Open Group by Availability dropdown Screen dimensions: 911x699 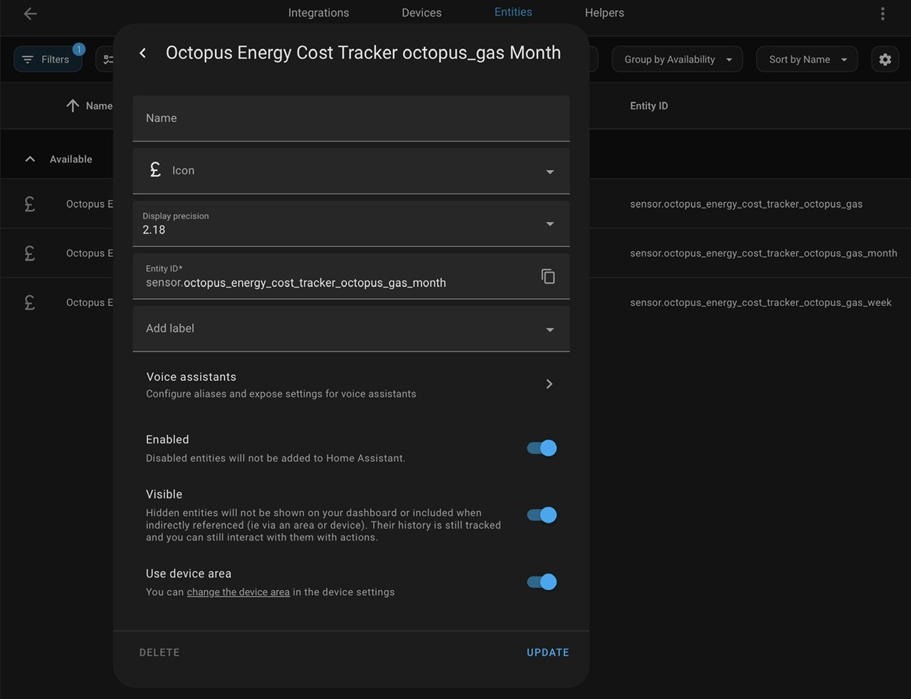coord(677,60)
